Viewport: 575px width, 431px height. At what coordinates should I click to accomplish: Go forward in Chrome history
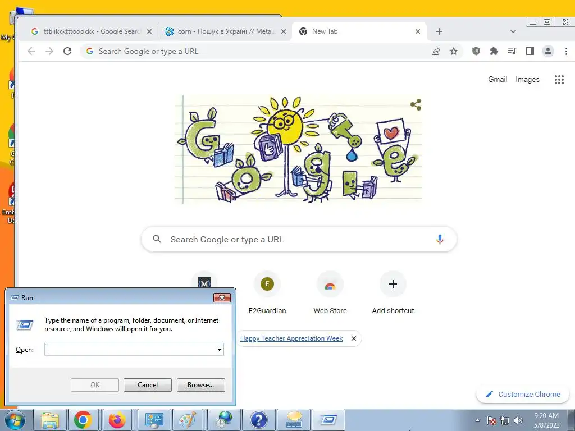coord(49,51)
